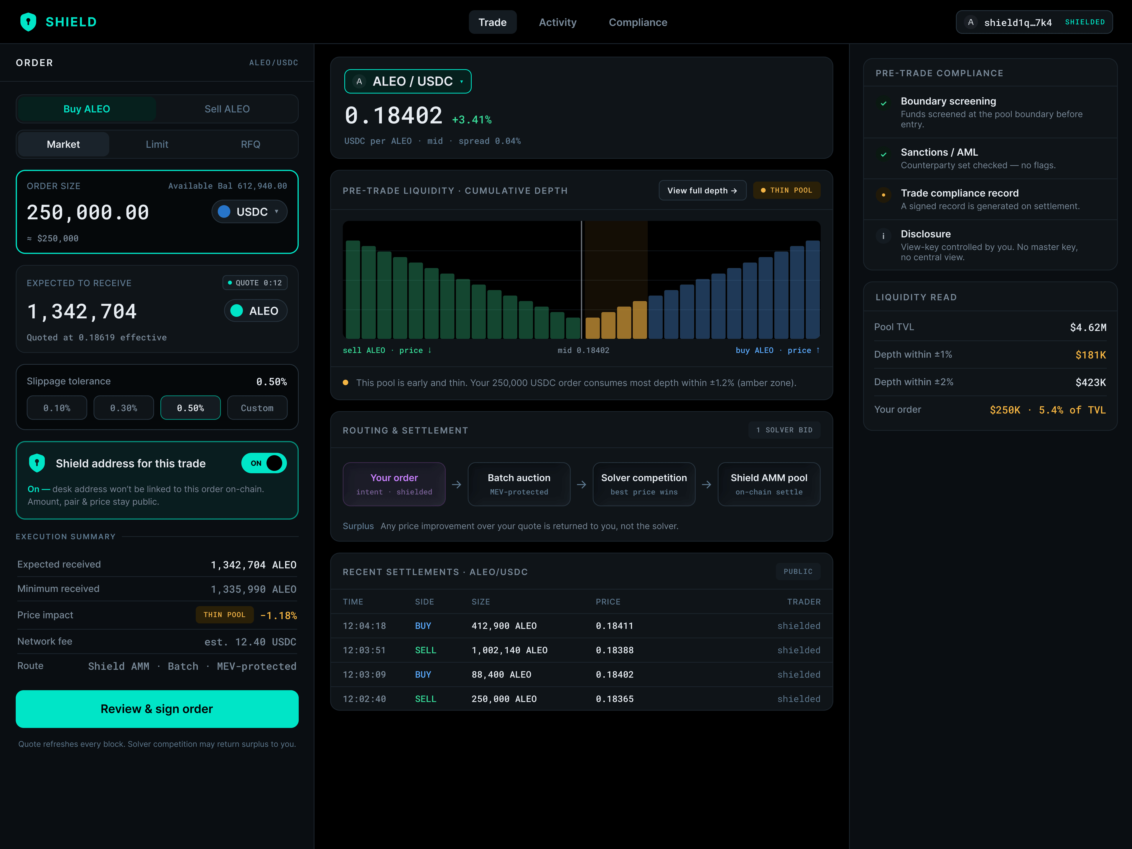Viewport: 1132px width, 849px height.
Task: Click the Boundary screening checkmark icon
Action: tap(883, 103)
